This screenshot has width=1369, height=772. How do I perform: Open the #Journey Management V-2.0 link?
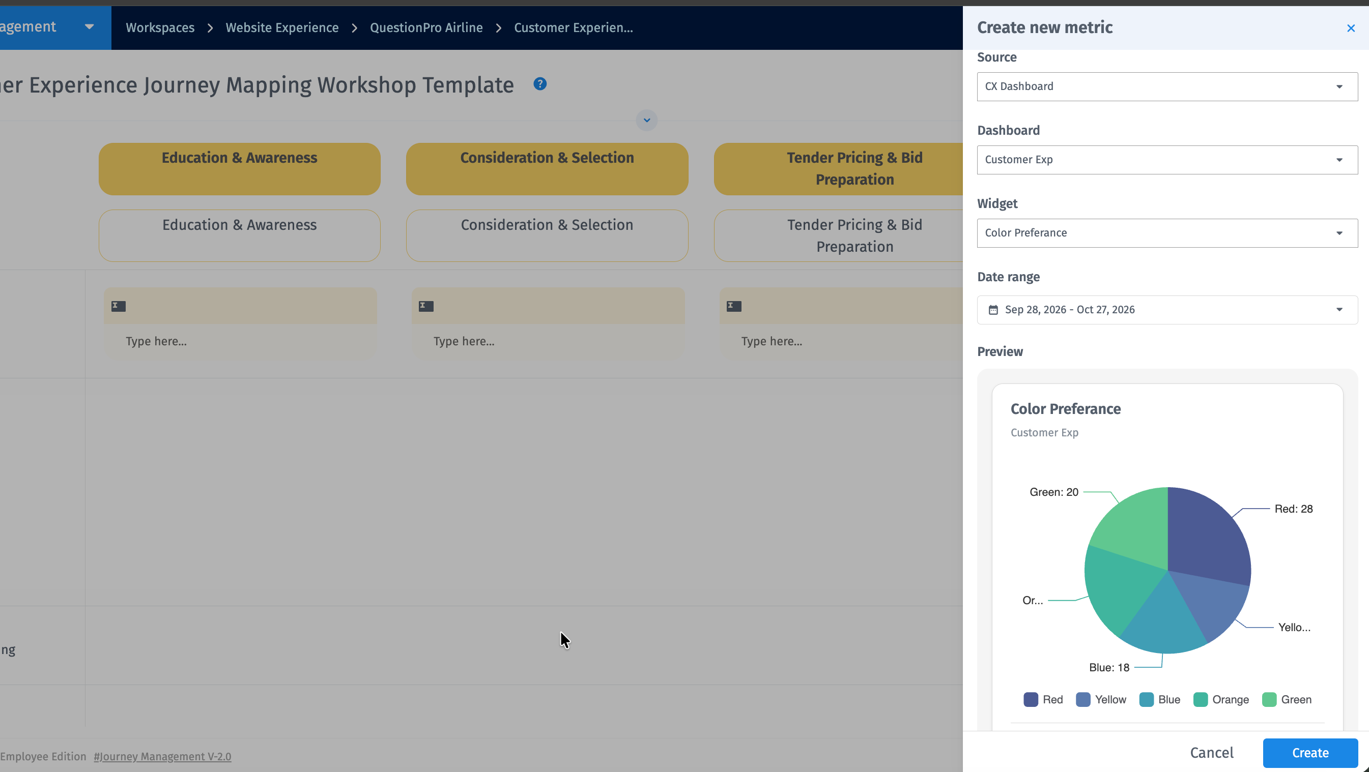point(163,756)
